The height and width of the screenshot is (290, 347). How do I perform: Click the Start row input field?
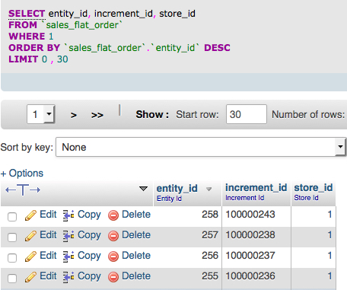[x=247, y=114]
